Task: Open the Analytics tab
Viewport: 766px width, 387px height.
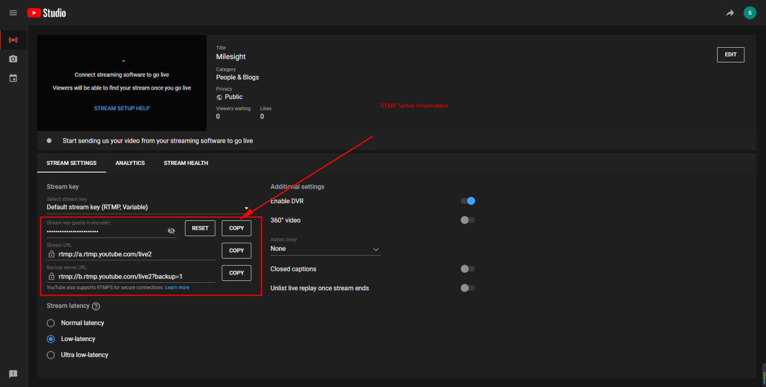Action: [130, 163]
